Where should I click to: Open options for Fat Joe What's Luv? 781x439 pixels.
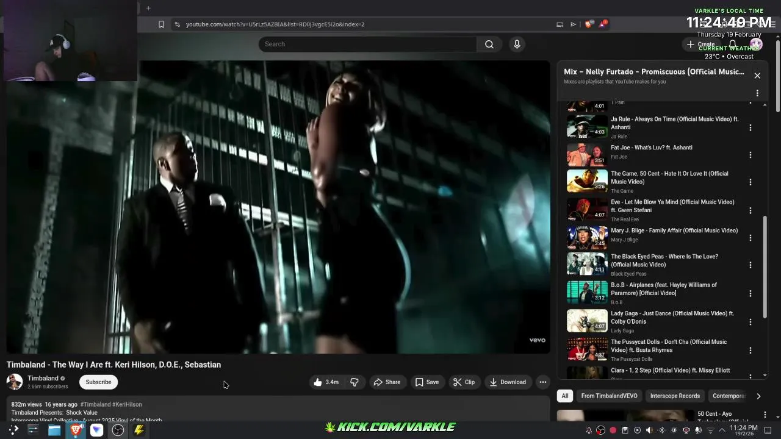750,155
